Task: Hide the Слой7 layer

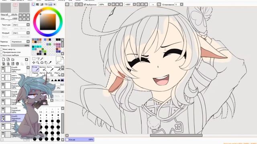Action: point(3,84)
